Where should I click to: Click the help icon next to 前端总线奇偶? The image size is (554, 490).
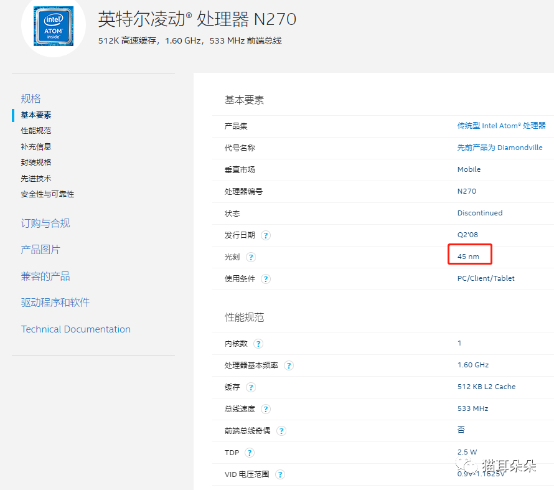[x=281, y=431]
